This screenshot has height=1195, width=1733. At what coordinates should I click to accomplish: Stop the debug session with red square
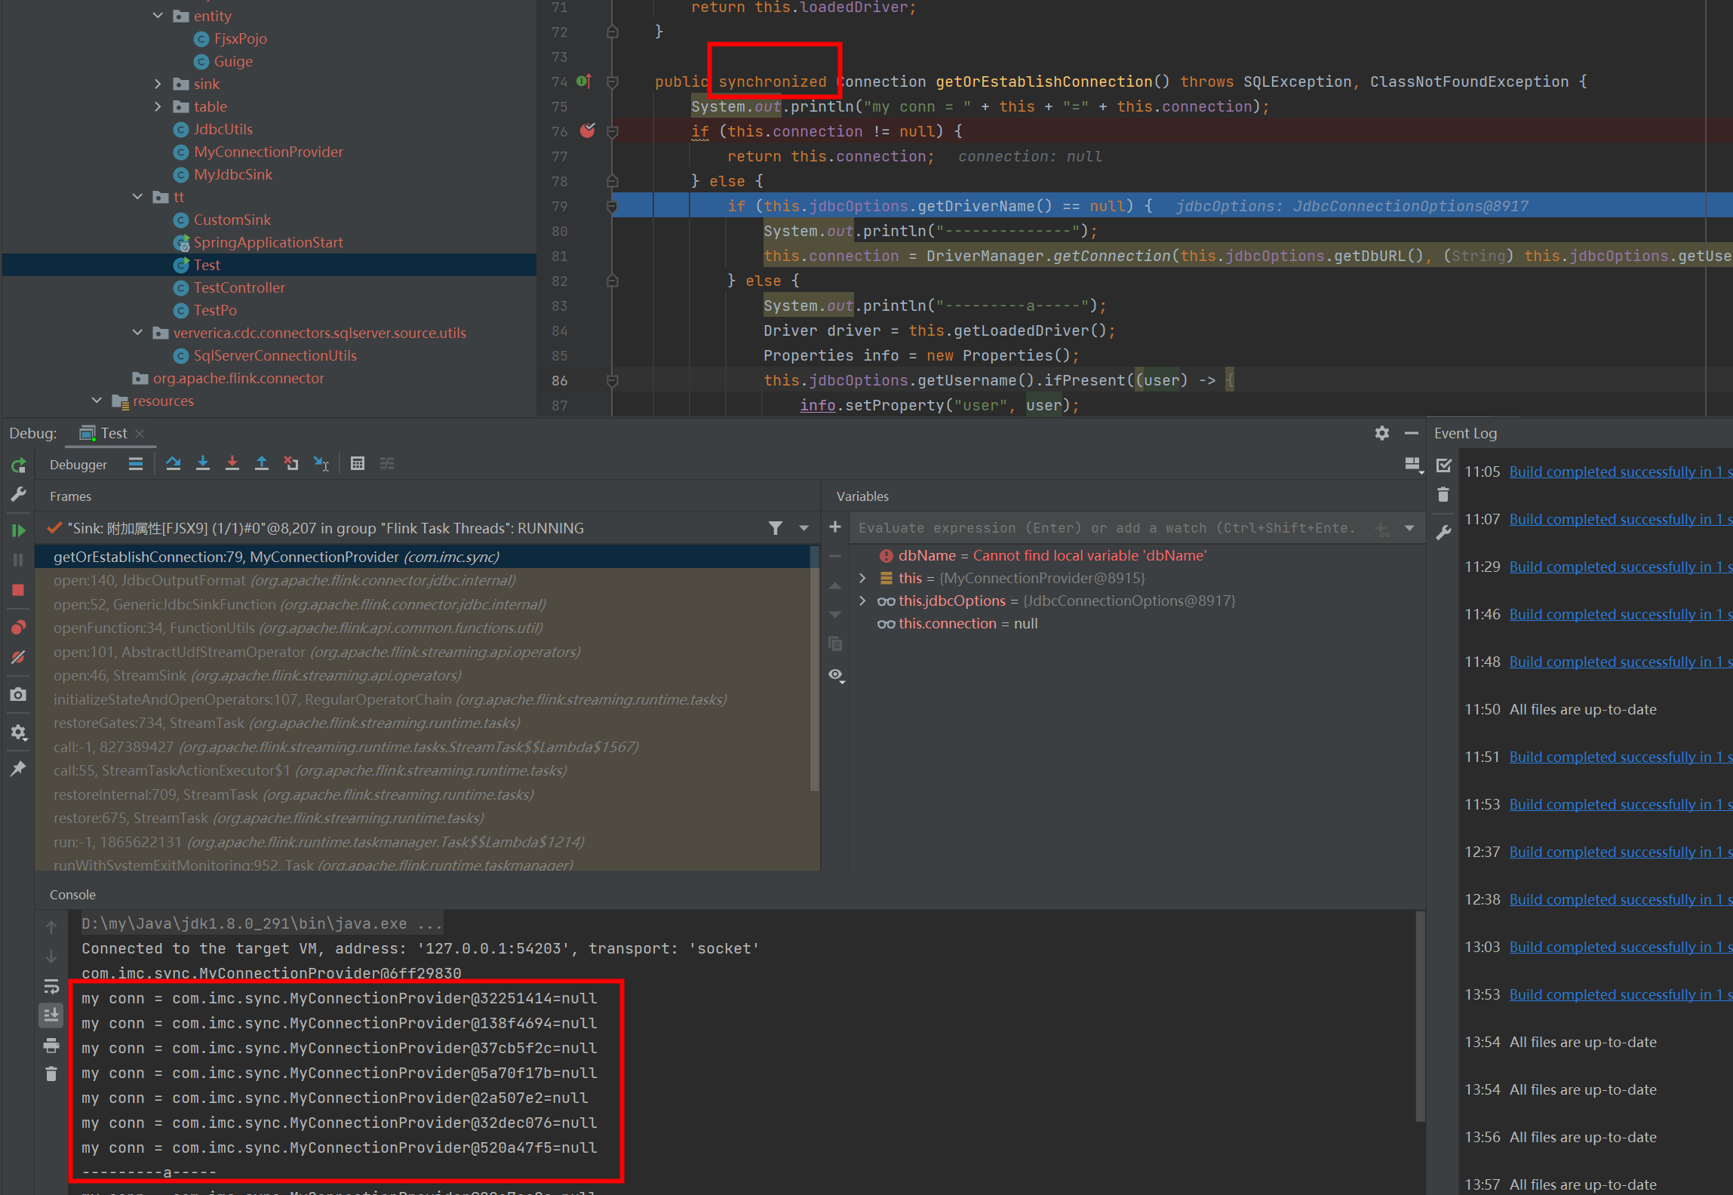point(19,590)
